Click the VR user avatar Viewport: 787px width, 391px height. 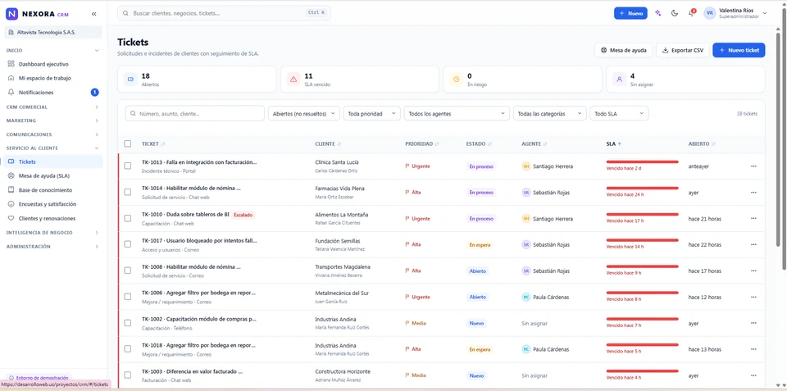pos(710,14)
